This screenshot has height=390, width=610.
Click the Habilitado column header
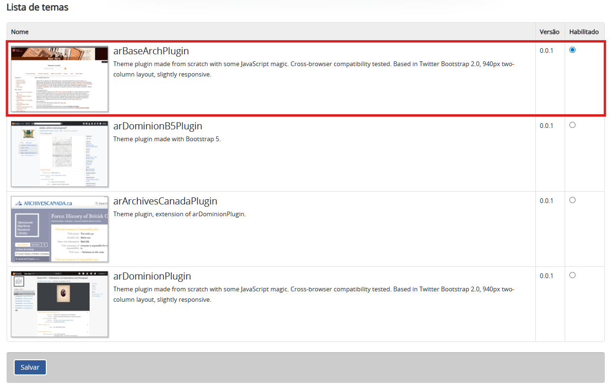584,32
